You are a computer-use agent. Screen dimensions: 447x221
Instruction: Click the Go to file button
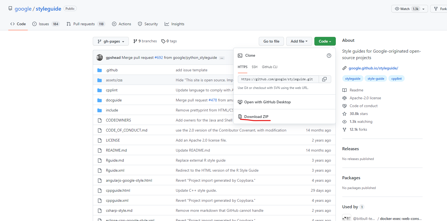pyautogui.click(x=271, y=41)
